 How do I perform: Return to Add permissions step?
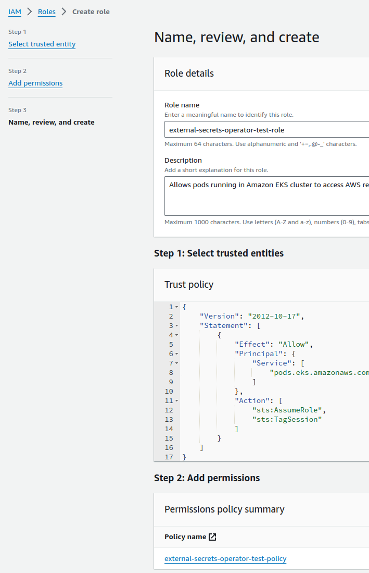tap(35, 83)
